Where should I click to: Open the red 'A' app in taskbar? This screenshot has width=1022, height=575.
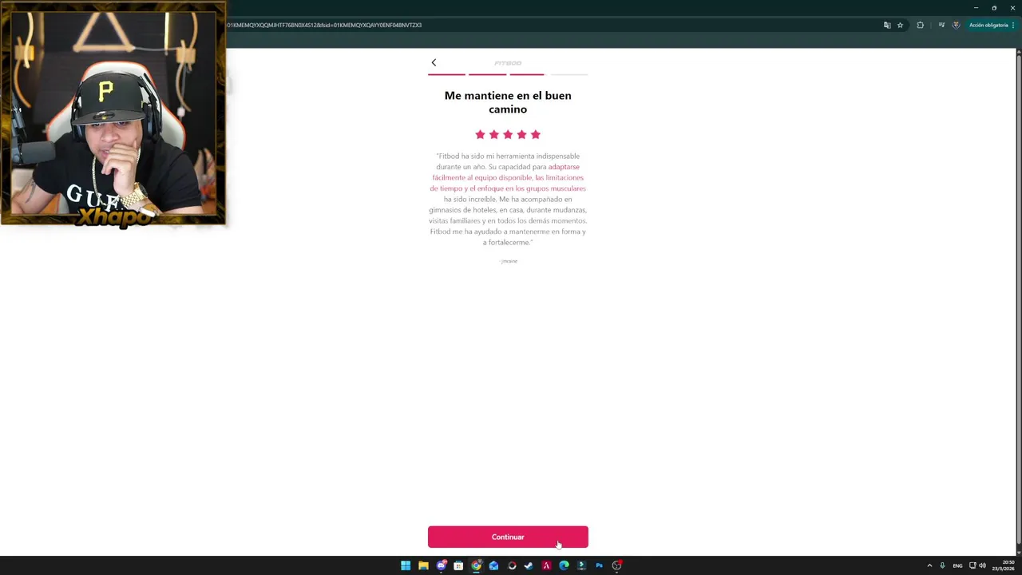[x=546, y=565]
